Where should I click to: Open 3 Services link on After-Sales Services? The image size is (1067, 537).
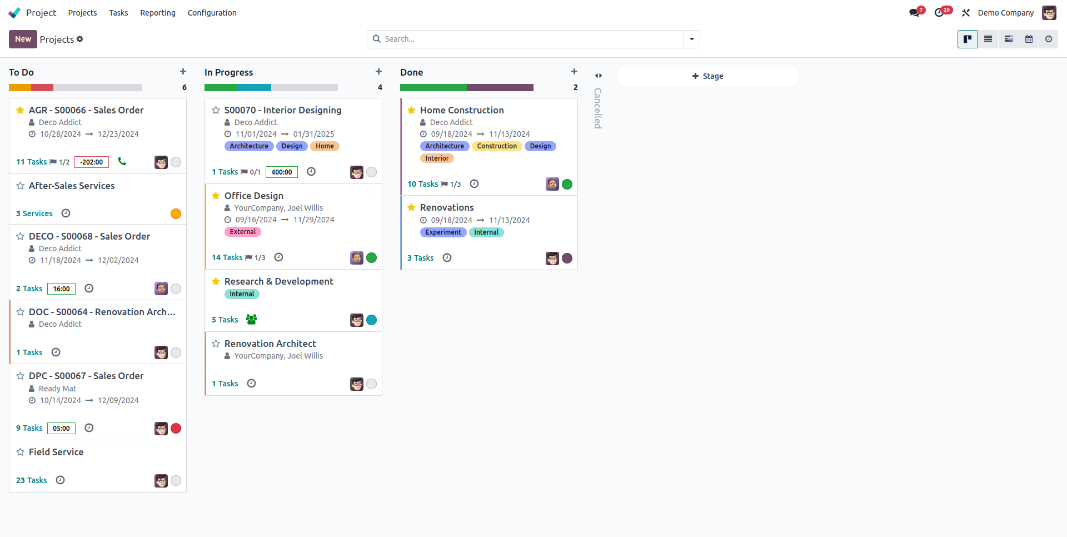pyautogui.click(x=34, y=213)
